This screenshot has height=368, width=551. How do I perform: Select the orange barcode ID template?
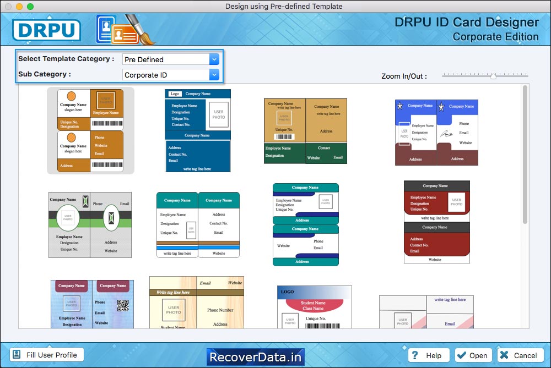pos(91,130)
